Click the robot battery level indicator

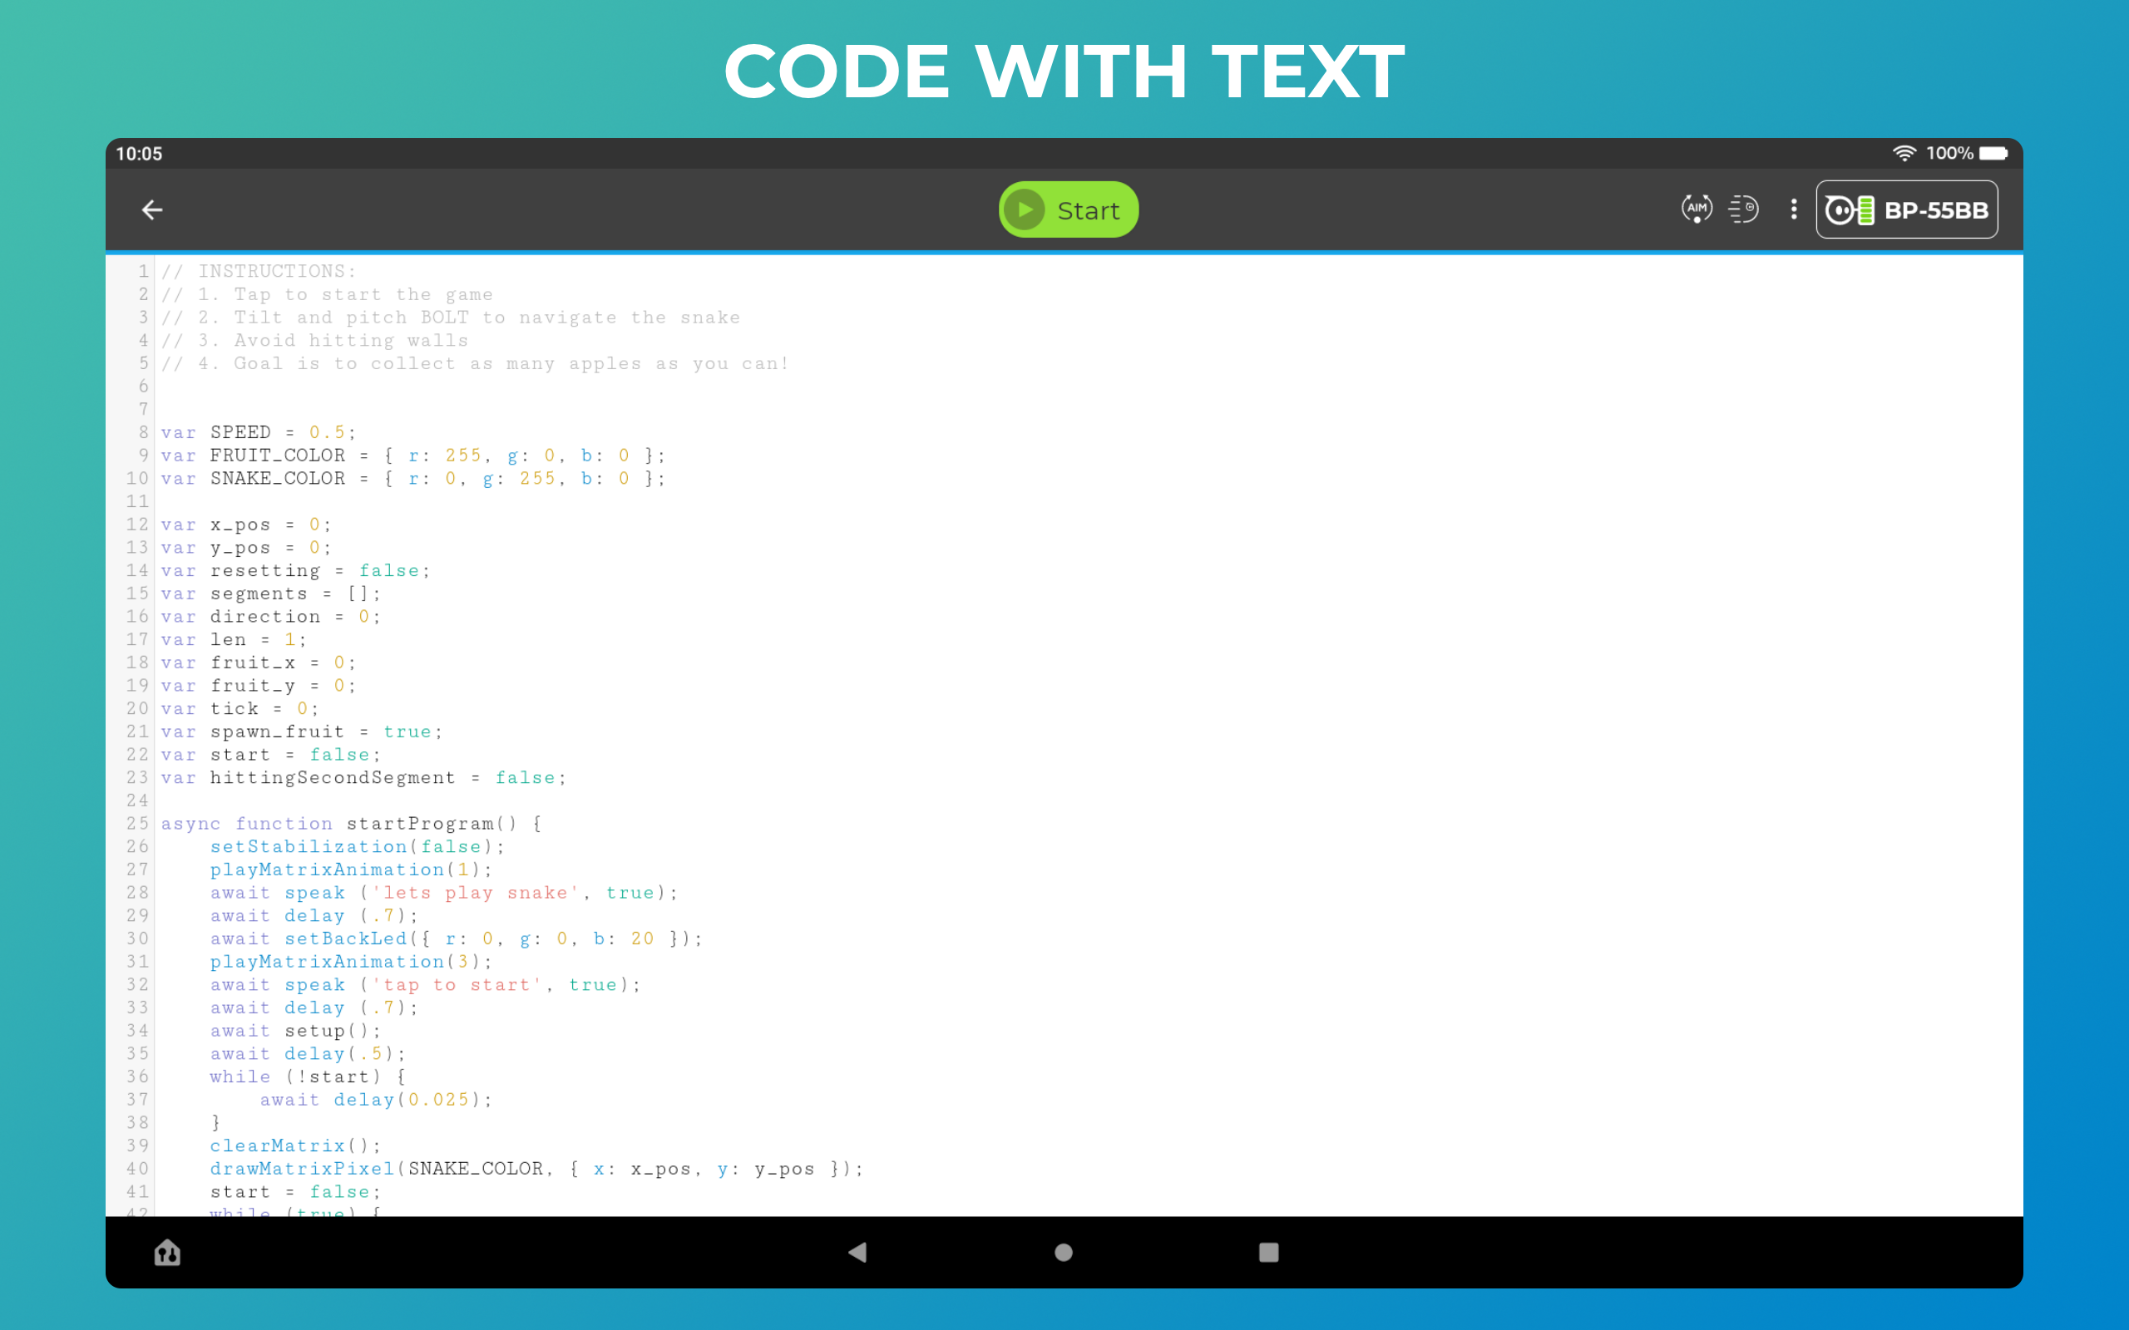[1865, 210]
